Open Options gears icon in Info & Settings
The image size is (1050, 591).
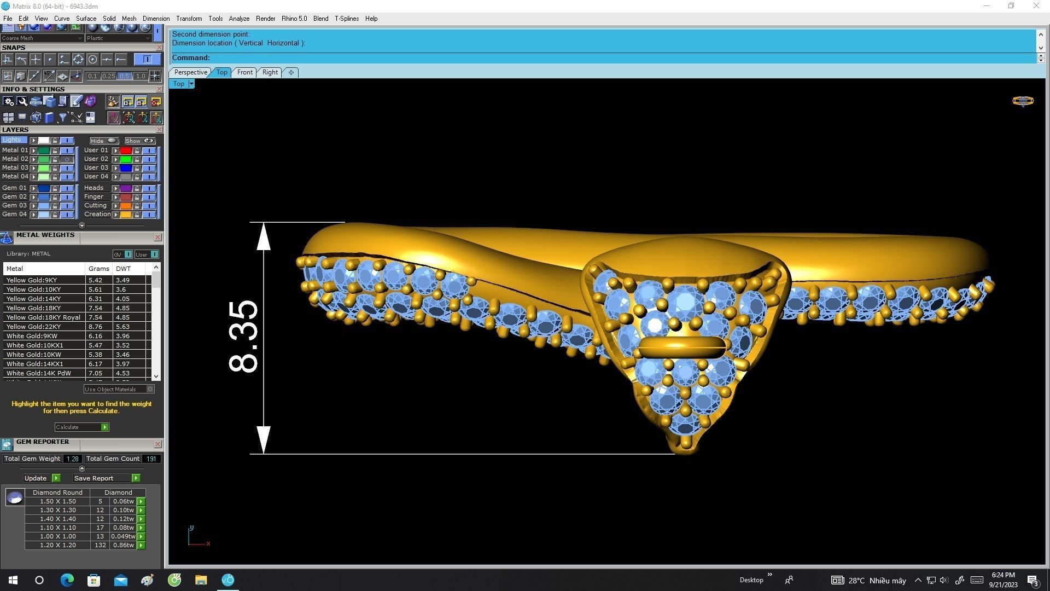[x=8, y=101]
